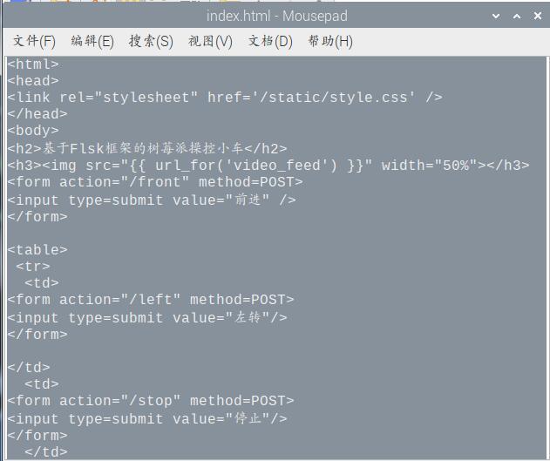Open the 搜索(S) menu

[151, 41]
